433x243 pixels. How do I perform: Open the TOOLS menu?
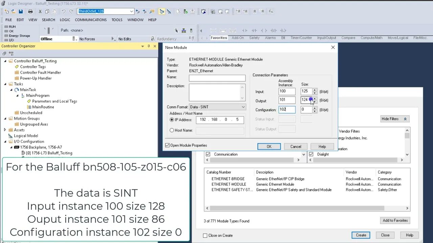[x=117, y=20]
